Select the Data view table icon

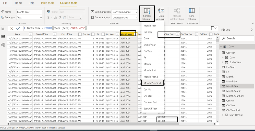[x=3, y=37]
